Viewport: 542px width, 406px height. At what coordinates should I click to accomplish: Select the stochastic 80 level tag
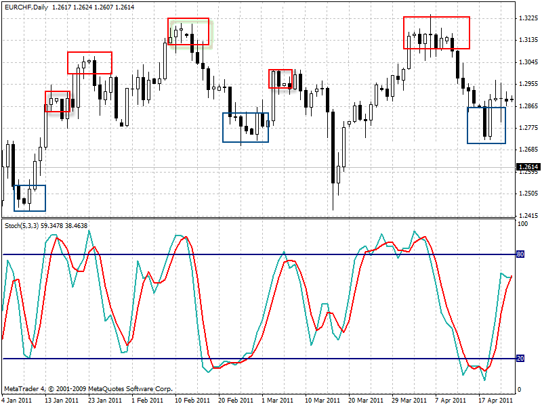(x=520, y=254)
